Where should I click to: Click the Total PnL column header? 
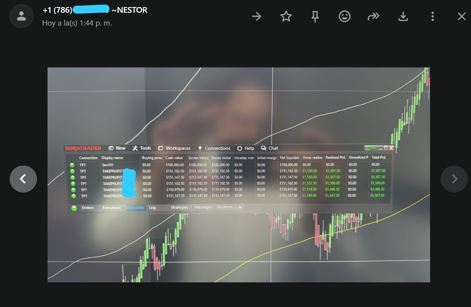point(378,158)
